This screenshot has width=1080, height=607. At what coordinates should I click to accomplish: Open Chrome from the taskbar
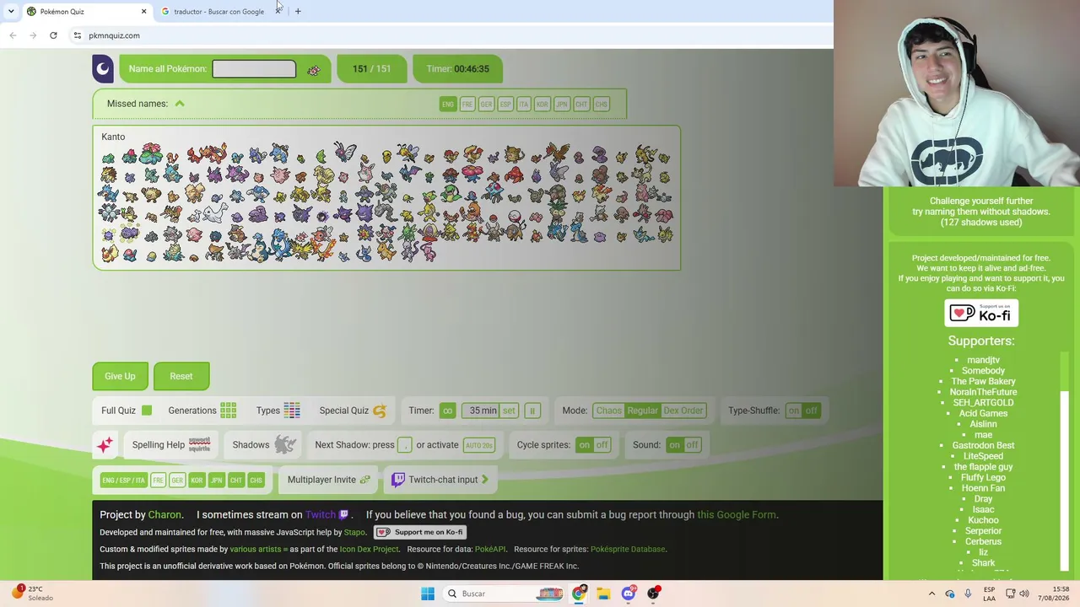point(579,594)
